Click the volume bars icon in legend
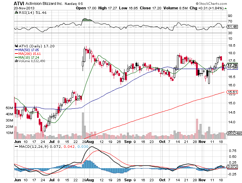This screenshot has height=183, width=242. tap(16, 61)
